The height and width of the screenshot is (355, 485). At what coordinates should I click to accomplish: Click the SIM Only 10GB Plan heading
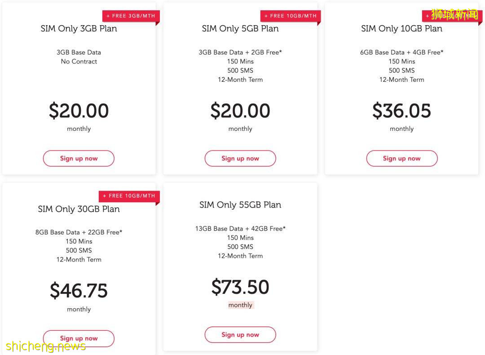coord(401,28)
